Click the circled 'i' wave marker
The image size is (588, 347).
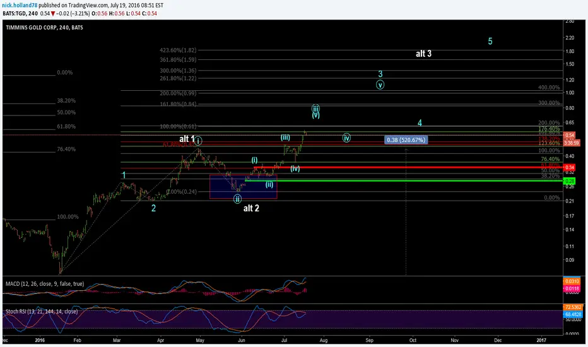198,141
